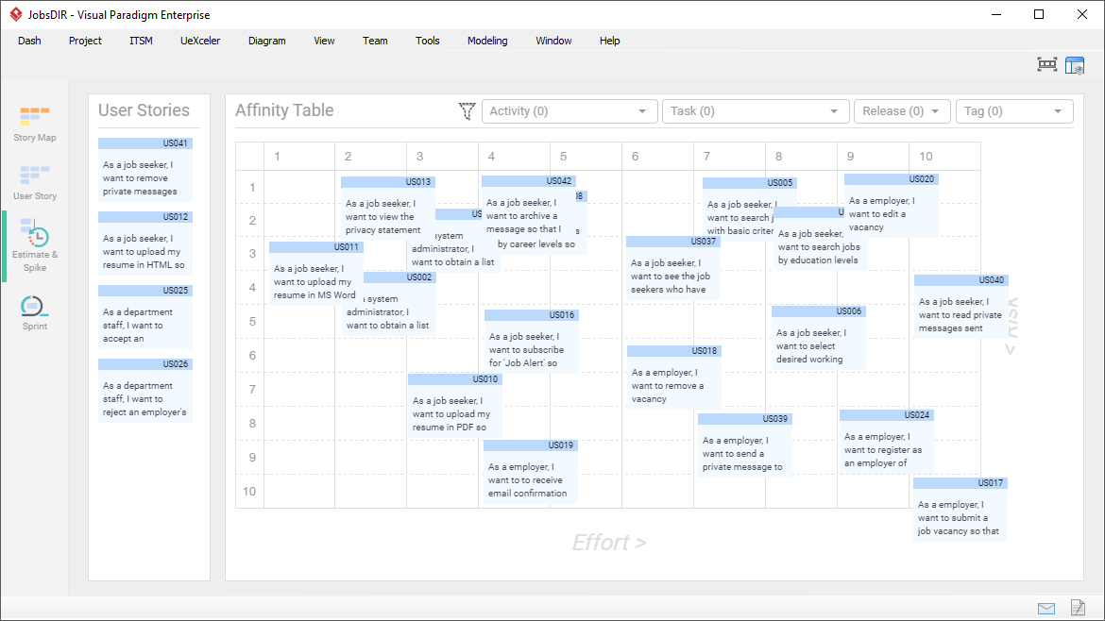
Task: Switch to the User Story view
Action: coord(34,181)
